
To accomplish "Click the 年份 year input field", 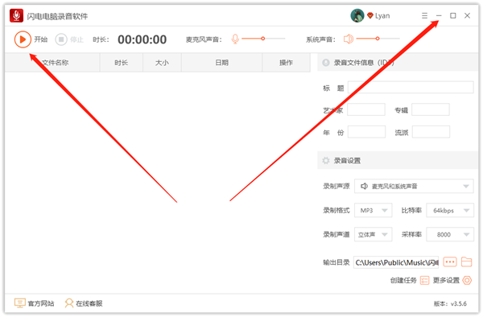I will [366, 132].
